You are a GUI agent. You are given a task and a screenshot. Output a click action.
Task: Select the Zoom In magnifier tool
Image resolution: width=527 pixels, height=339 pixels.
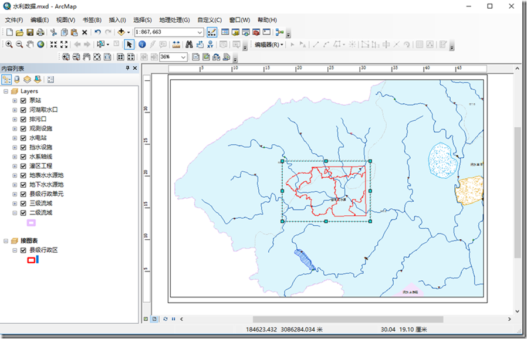9,45
